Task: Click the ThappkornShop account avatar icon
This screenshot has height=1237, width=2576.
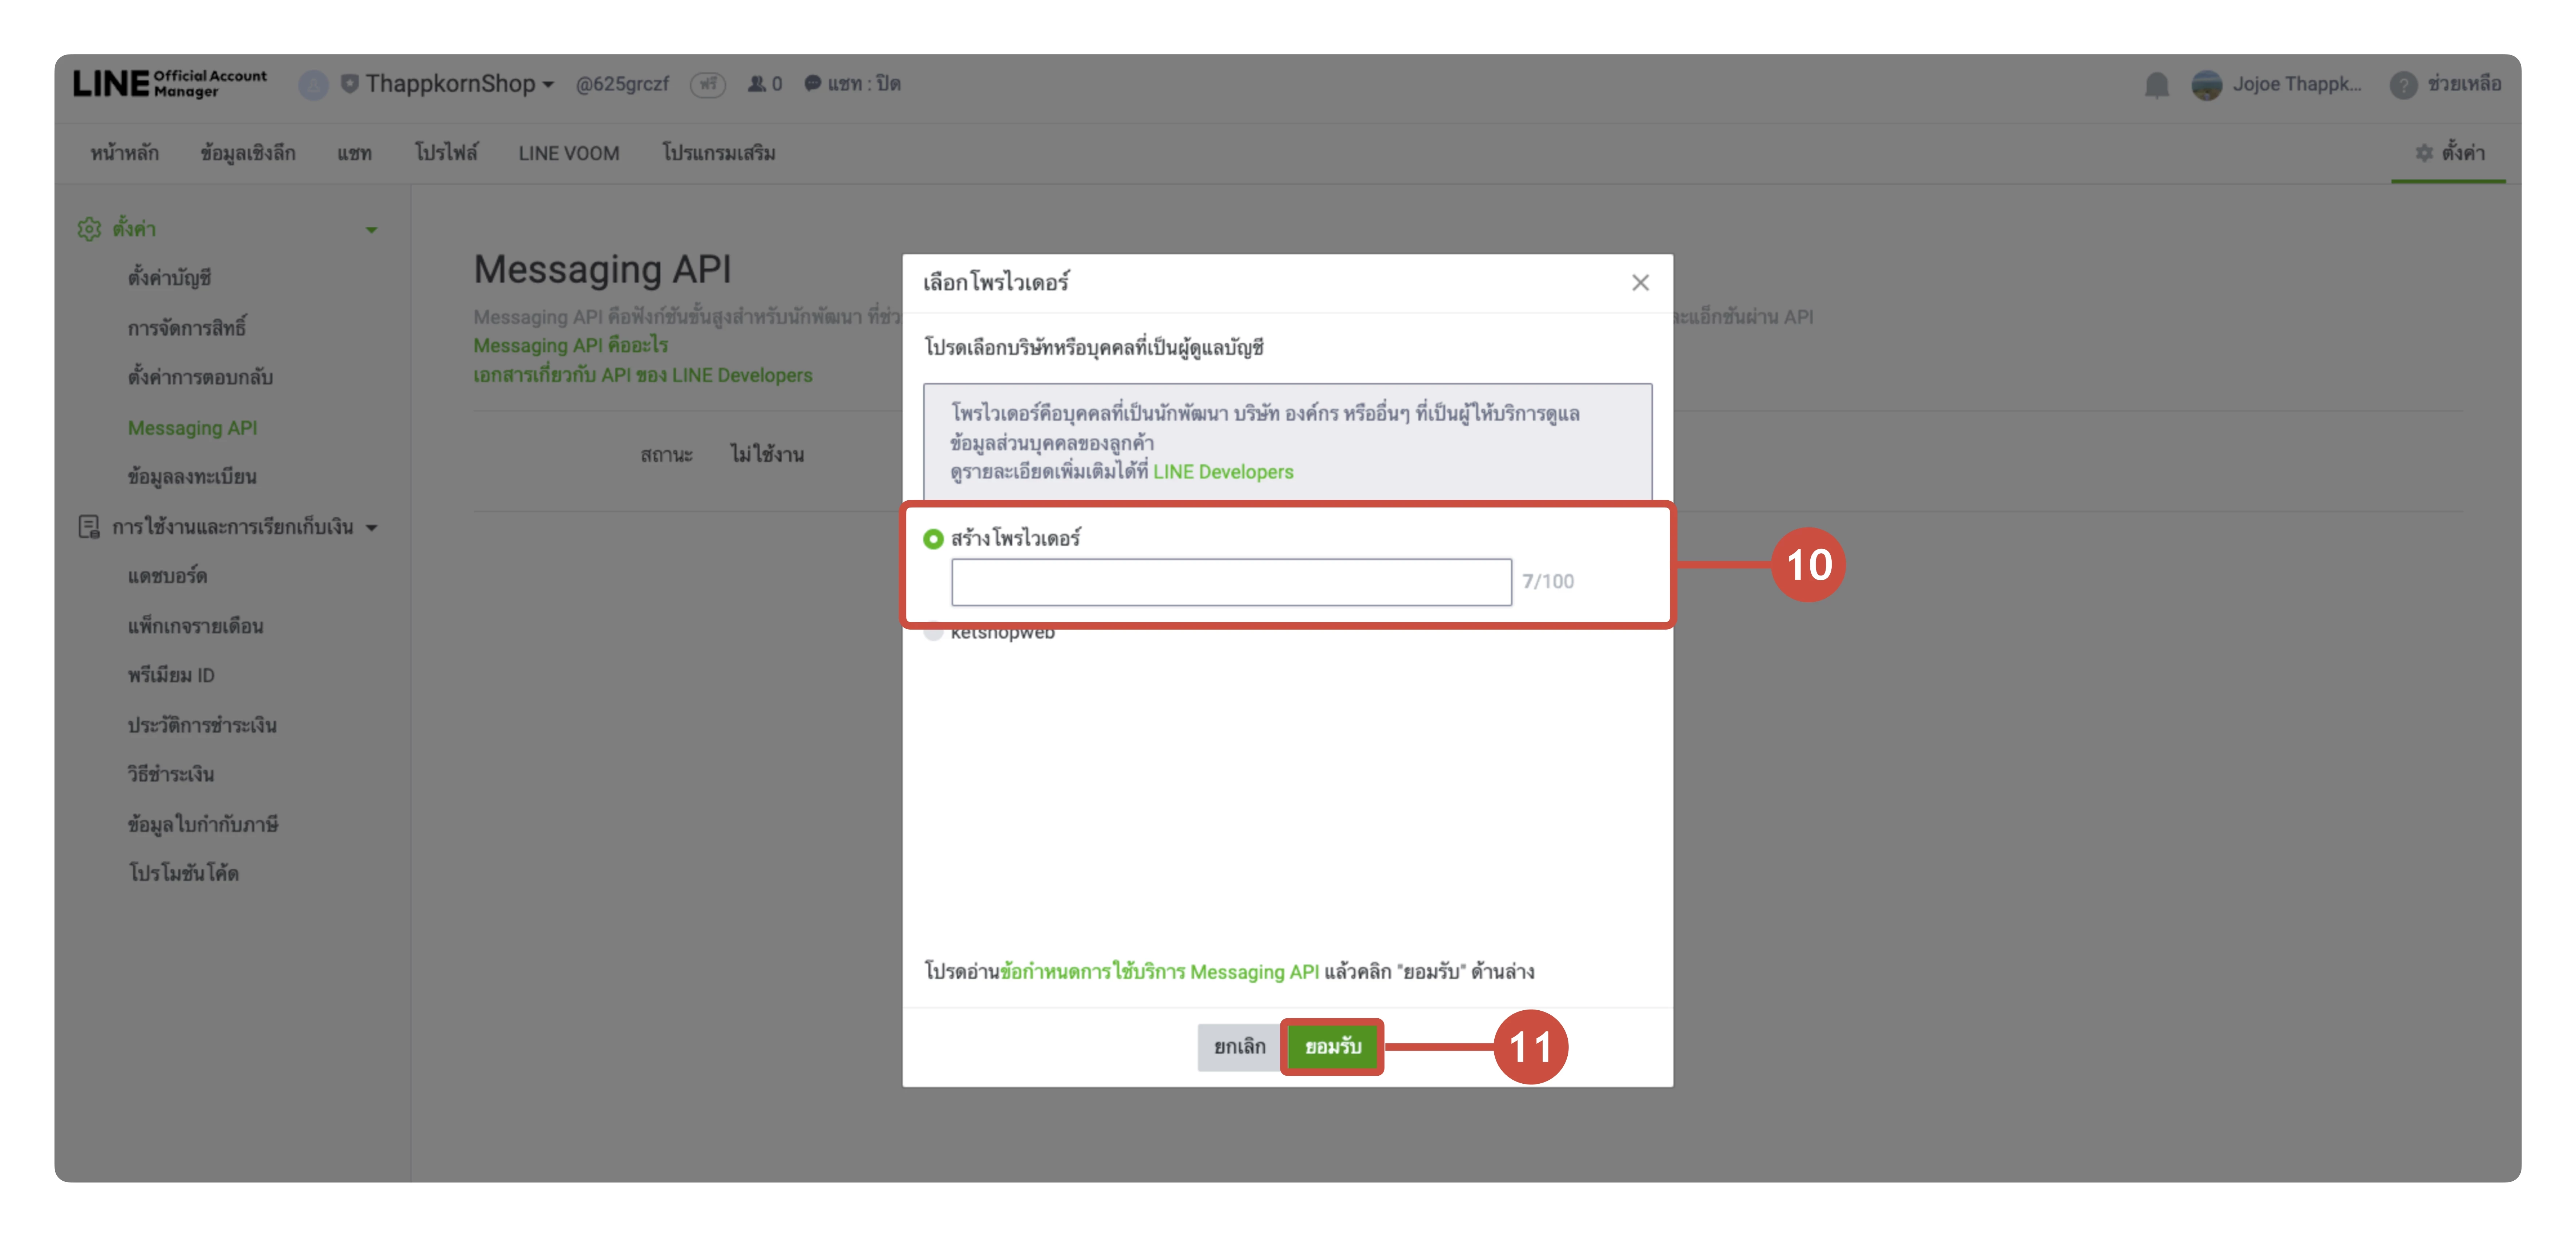Action: click(x=313, y=85)
